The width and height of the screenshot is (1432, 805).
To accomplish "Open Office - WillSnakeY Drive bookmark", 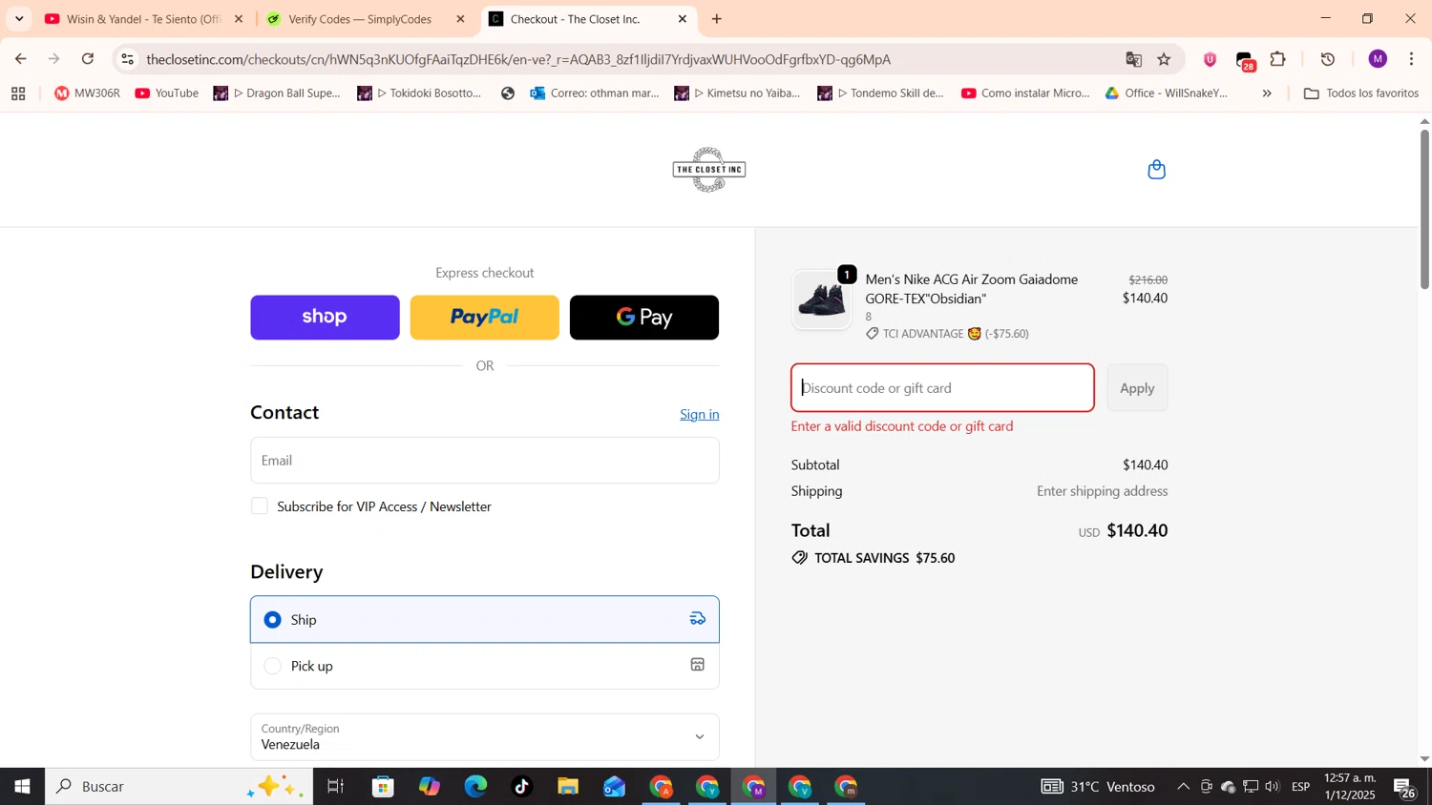I will point(1167,93).
